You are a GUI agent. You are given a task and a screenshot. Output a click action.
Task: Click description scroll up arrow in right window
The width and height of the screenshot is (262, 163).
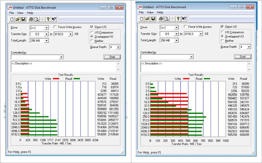(x=249, y=64)
